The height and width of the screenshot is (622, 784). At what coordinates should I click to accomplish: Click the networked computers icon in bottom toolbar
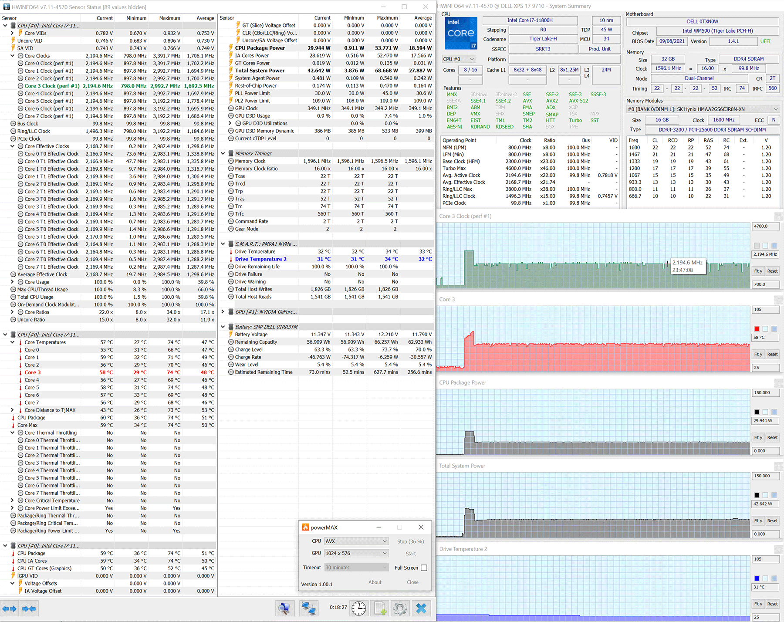point(309,608)
